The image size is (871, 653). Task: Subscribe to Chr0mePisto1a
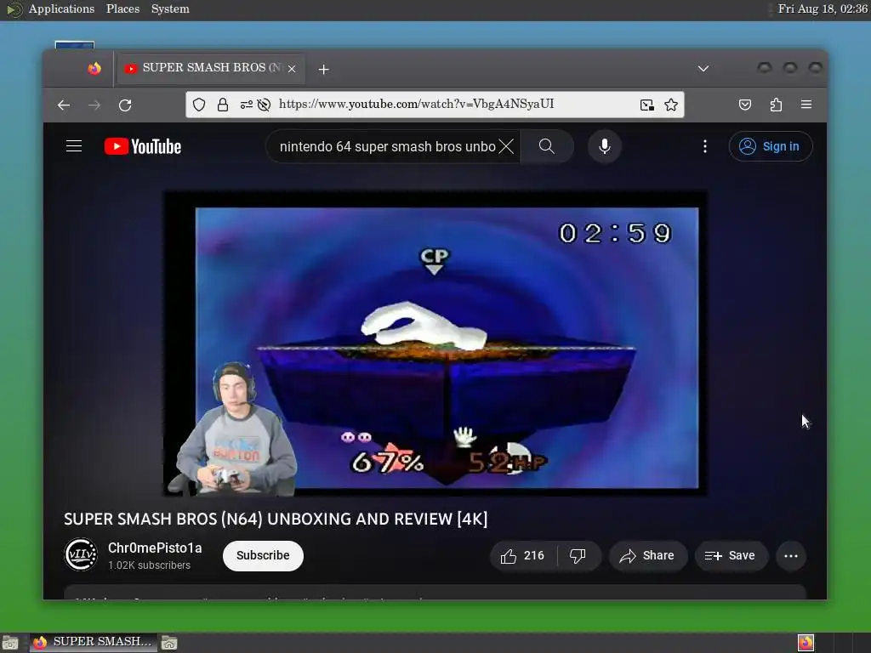click(x=263, y=556)
